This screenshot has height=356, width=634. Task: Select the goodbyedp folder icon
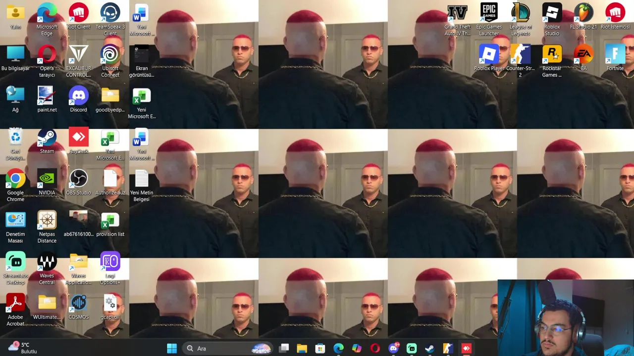(x=110, y=99)
